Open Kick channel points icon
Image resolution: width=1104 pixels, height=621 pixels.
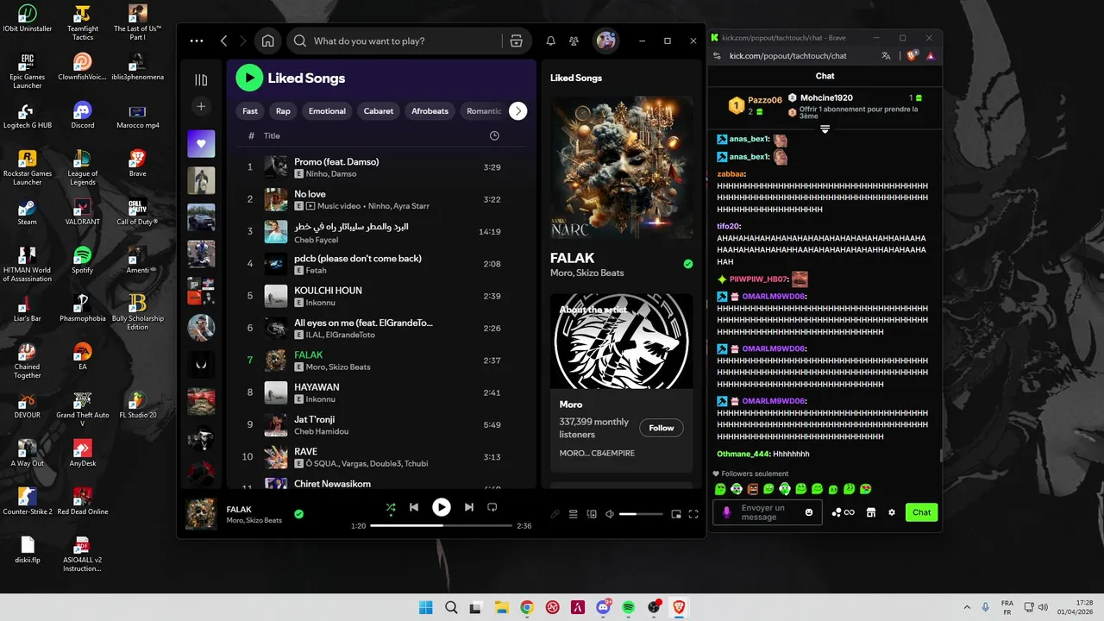point(843,512)
